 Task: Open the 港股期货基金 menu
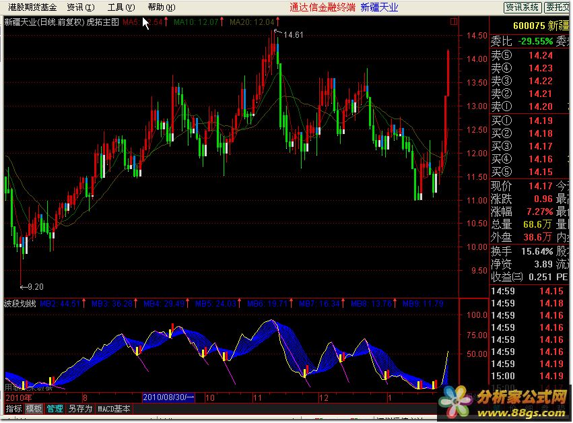32,7
